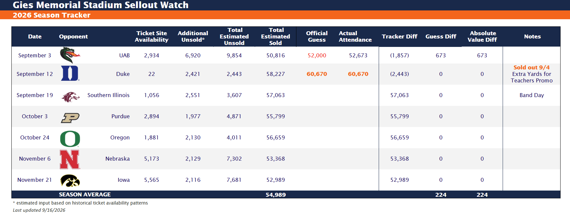
Task: Select the Additional Unsold header
Action: (193, 36)
